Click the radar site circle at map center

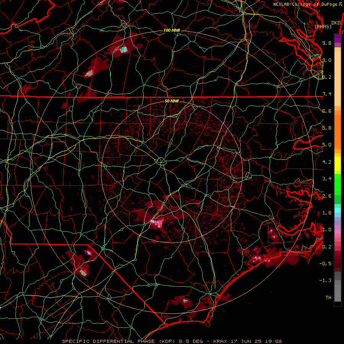161,161
